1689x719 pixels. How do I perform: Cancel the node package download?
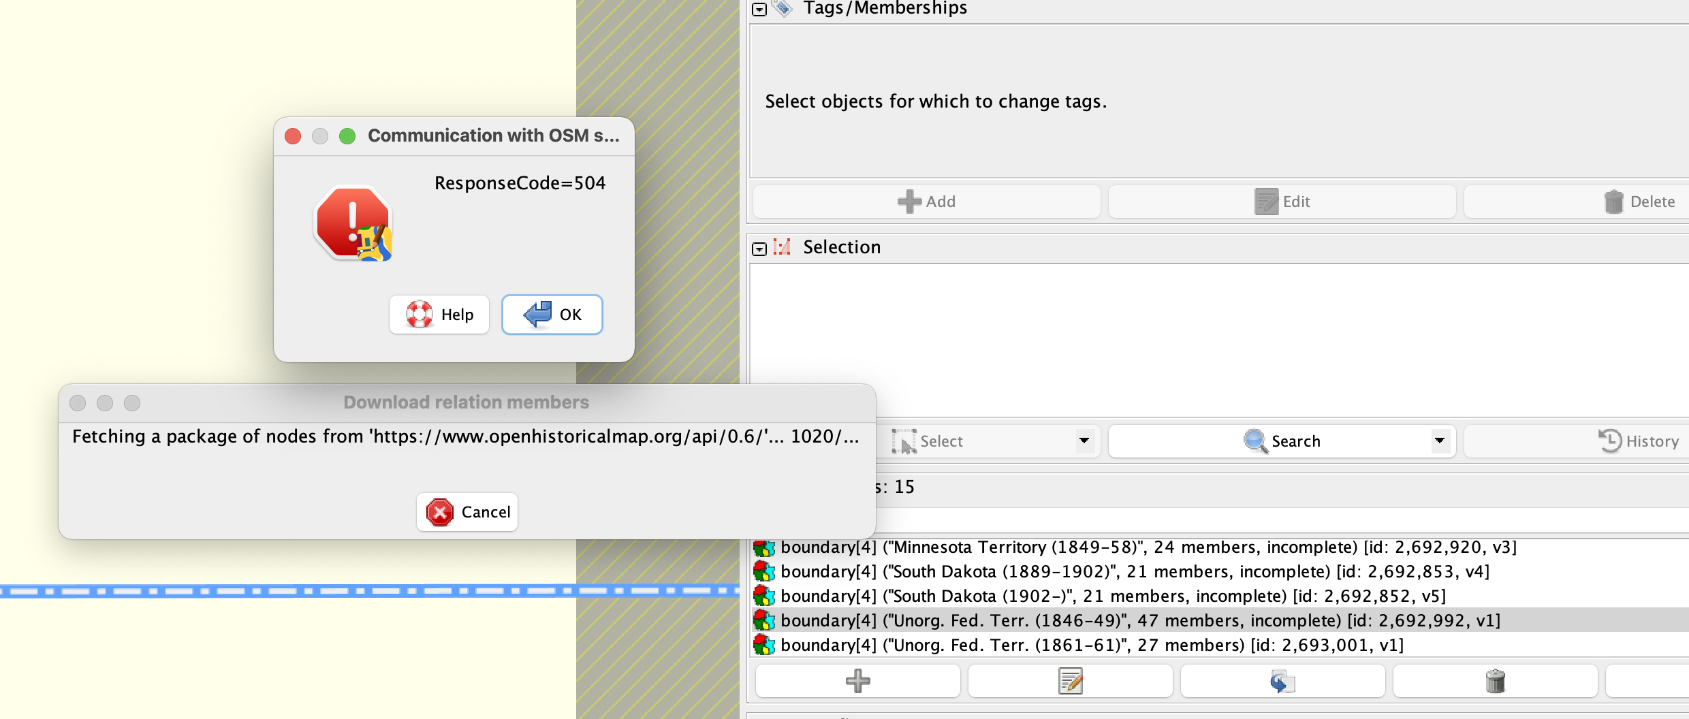[467, 512]
